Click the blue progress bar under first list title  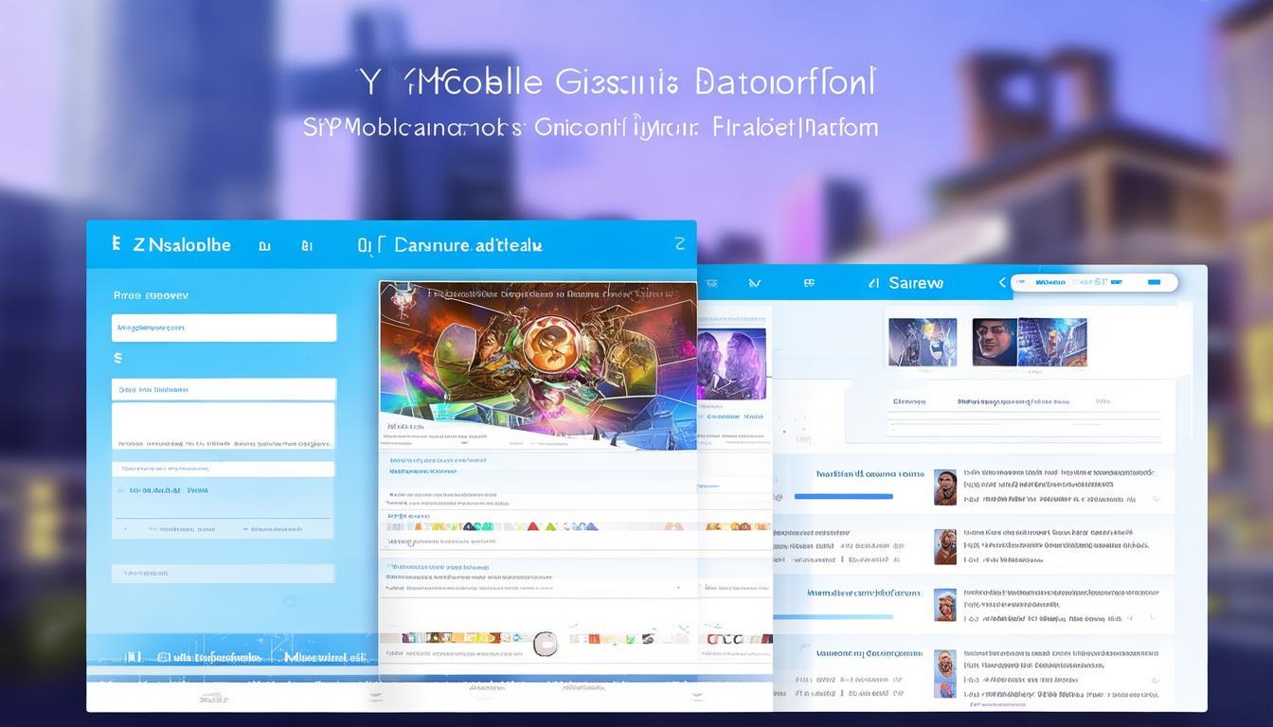coord(843,496)
